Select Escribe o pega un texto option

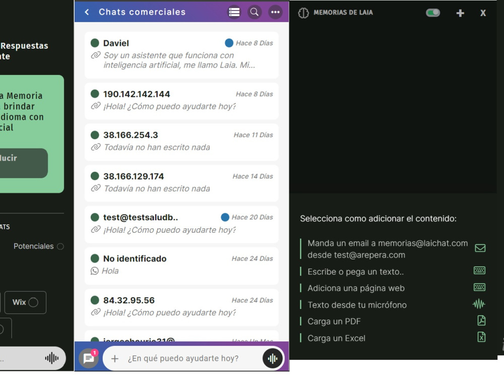355,272
